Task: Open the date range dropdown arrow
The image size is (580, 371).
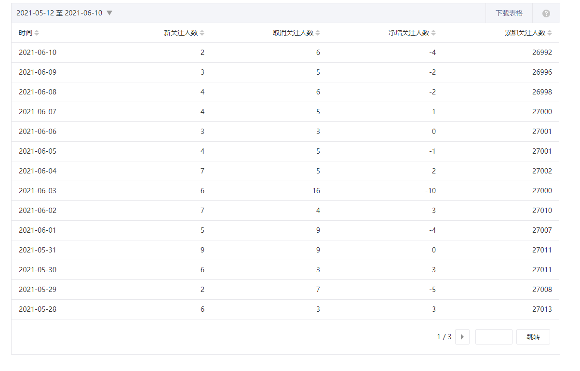Action: [109, 13]
